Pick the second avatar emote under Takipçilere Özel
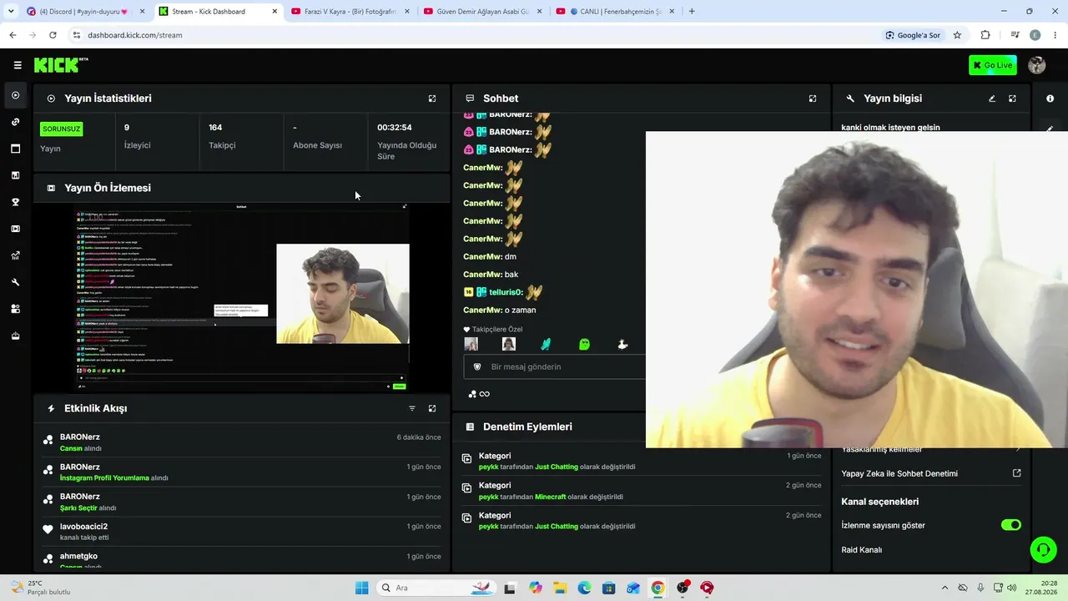1068x601 pixels. click(509, 344)
